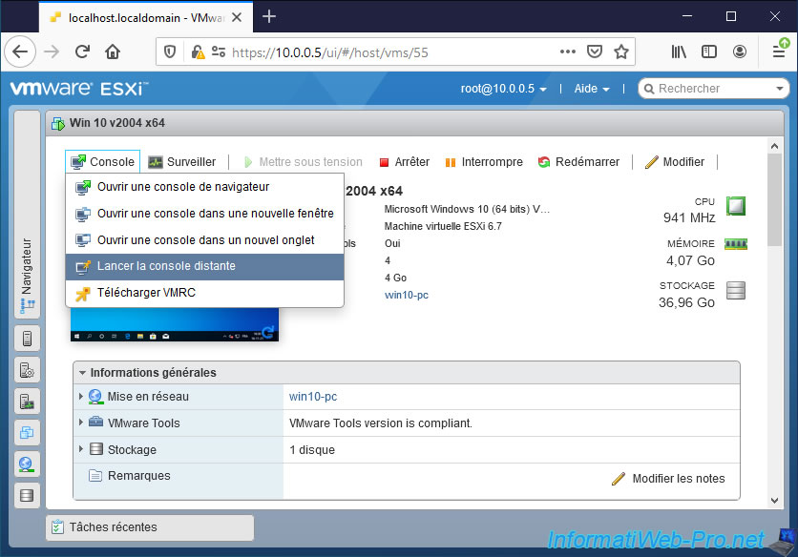The height and width of the screenshot is (557, 798).
Task: Open the win10-pc link in VM summary
Action: [406, 295]
